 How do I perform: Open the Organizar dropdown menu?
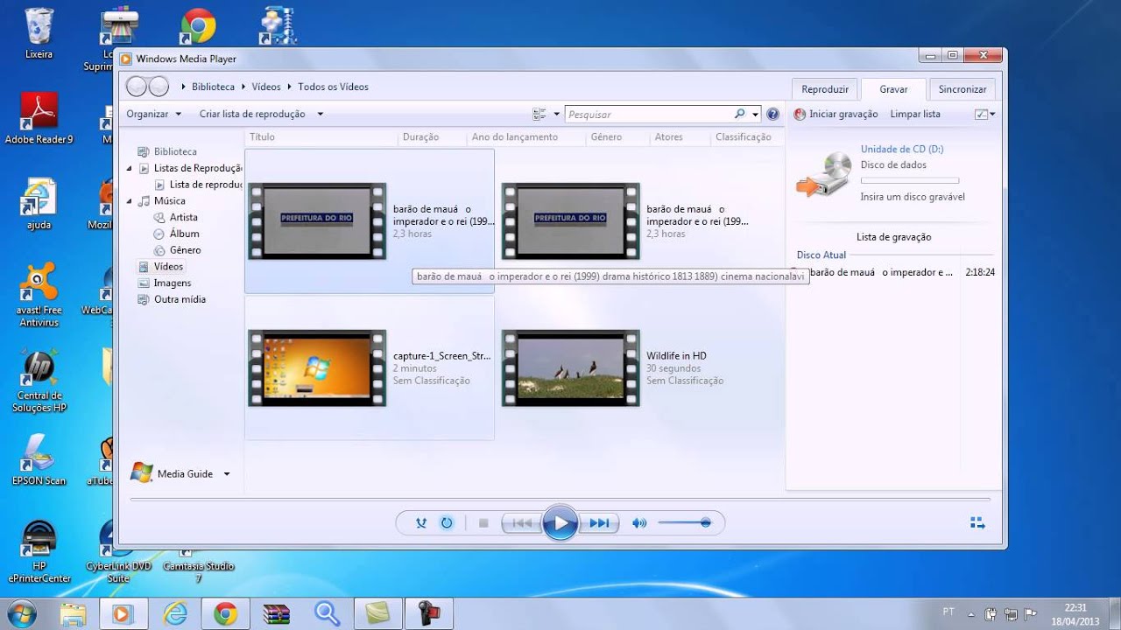click(154, 114)
